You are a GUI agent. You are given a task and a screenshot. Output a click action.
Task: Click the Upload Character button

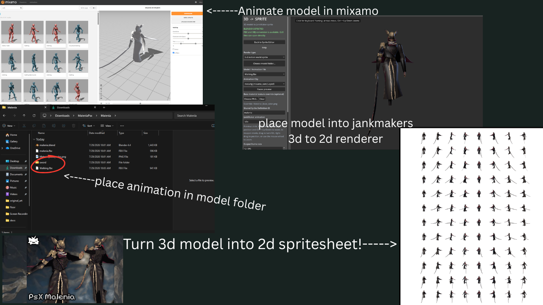(187, 21)
